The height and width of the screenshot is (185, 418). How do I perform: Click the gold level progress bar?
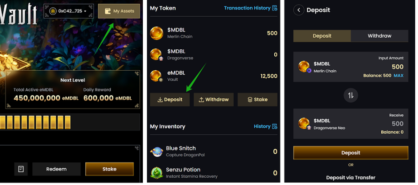(70, 122)
